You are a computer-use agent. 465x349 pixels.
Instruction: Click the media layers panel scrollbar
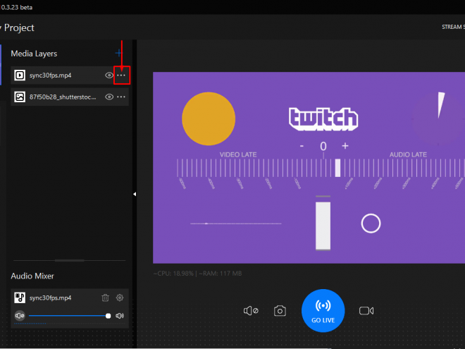69,261
